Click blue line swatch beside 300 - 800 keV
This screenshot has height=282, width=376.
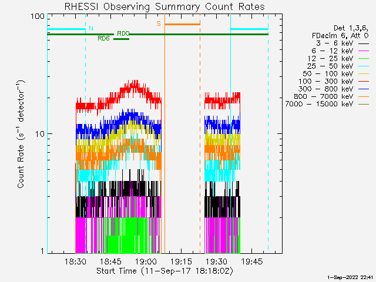pyautogui.click(x=364, y=89)
